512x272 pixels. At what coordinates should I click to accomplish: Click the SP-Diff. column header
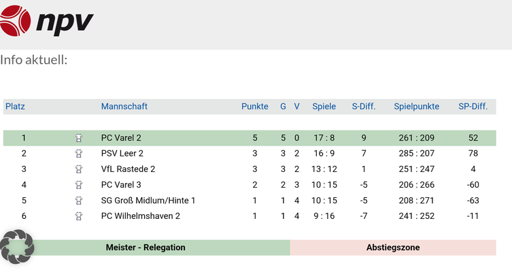473,107
